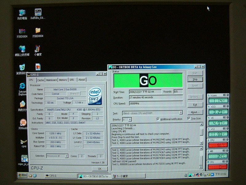This screenshot has width=246, height=185.
Task: Stop the Orthos stress test
Action: click(x=195, y=79)
